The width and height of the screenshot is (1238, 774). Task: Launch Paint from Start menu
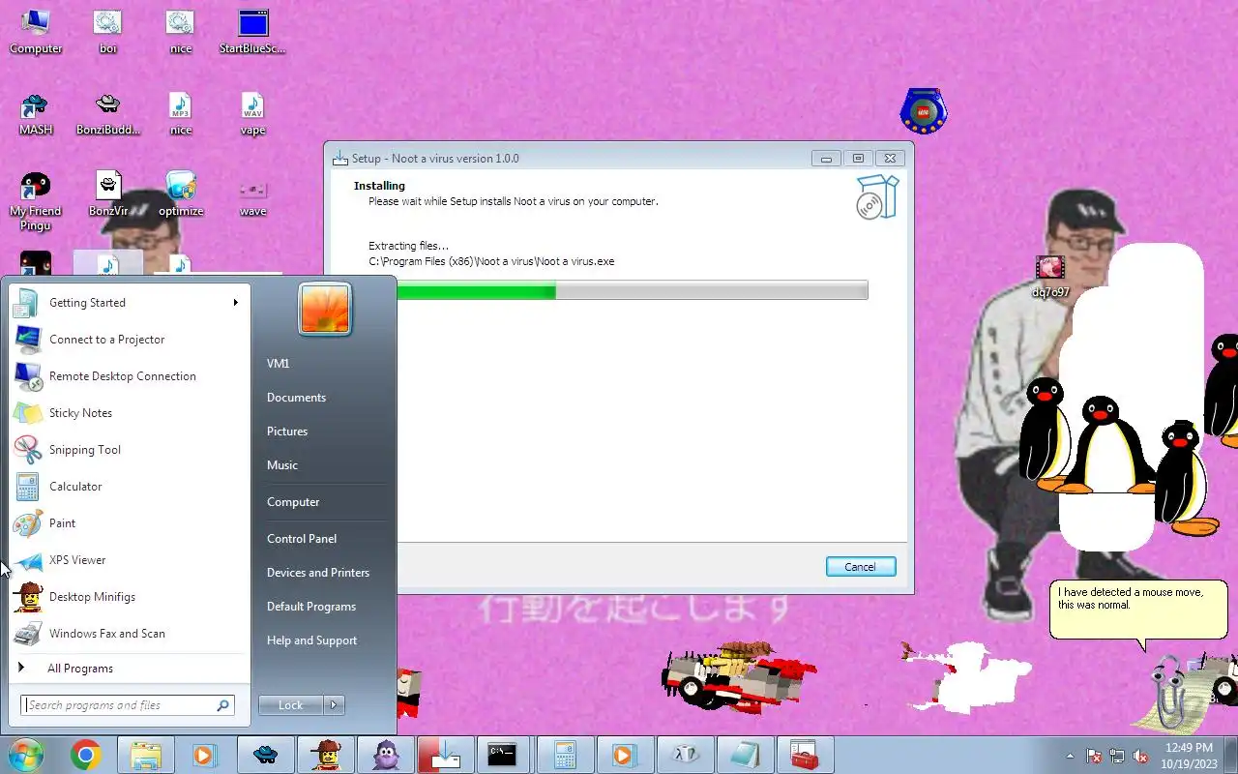[x=129, y=523]
